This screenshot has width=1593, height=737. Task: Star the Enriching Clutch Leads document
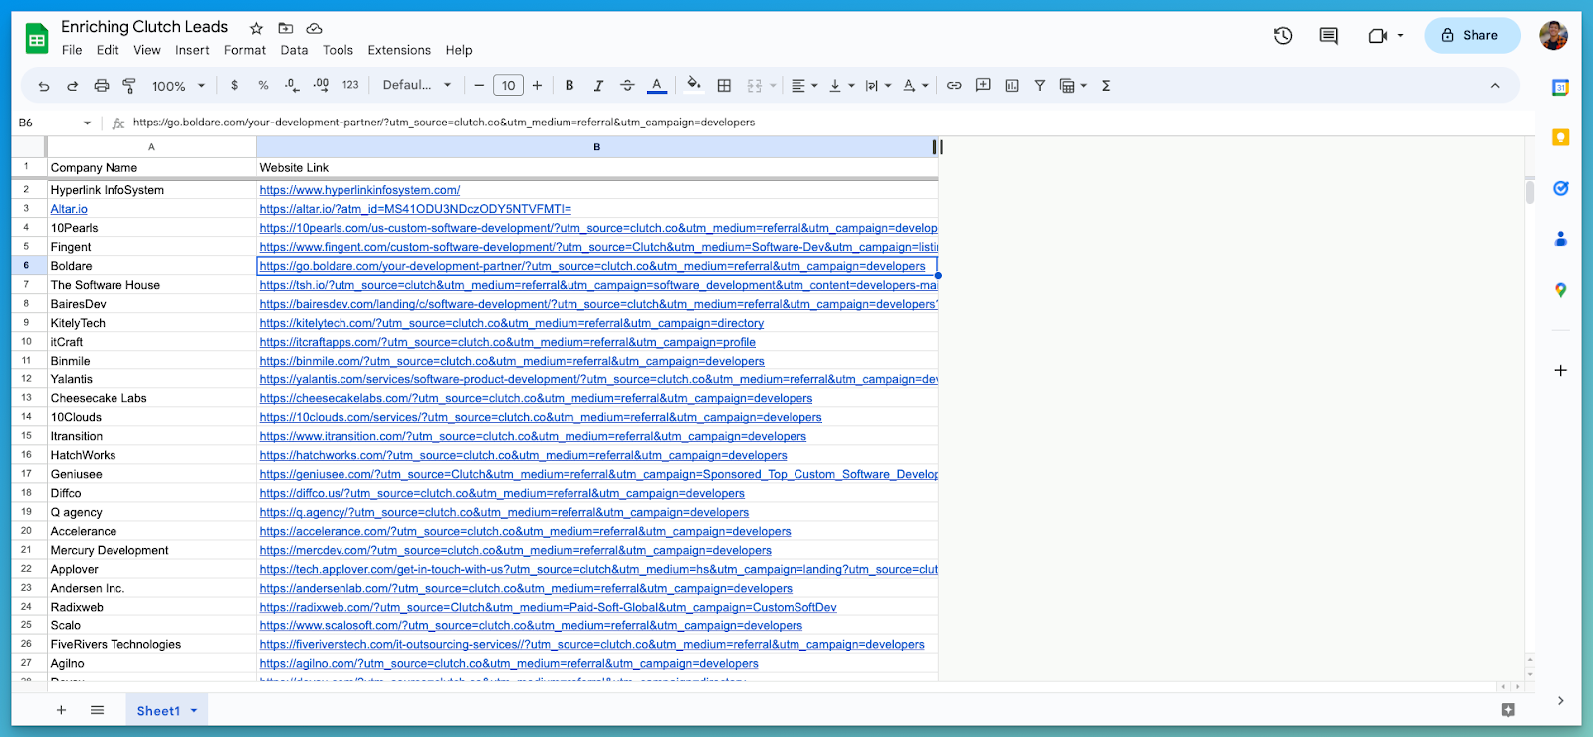click(x=256, y=28)
